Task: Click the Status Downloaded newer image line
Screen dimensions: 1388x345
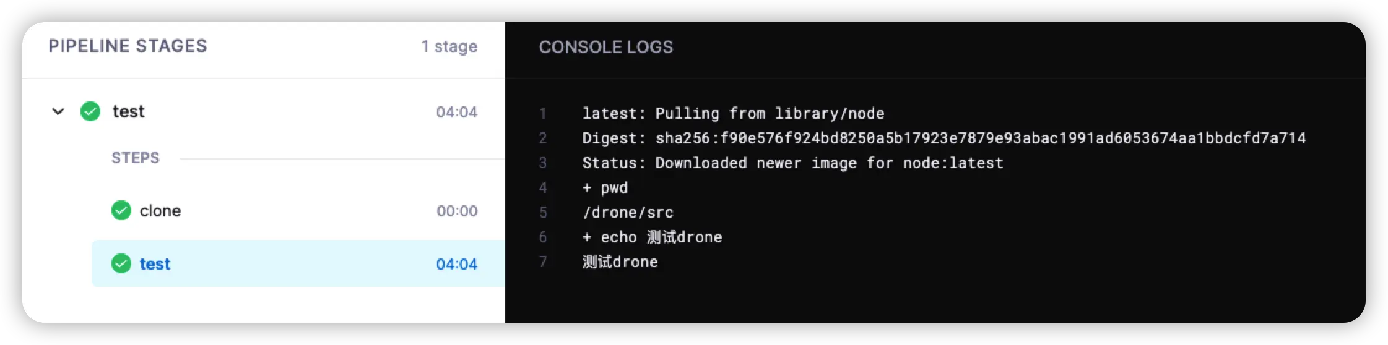Action: pos(793,163)
